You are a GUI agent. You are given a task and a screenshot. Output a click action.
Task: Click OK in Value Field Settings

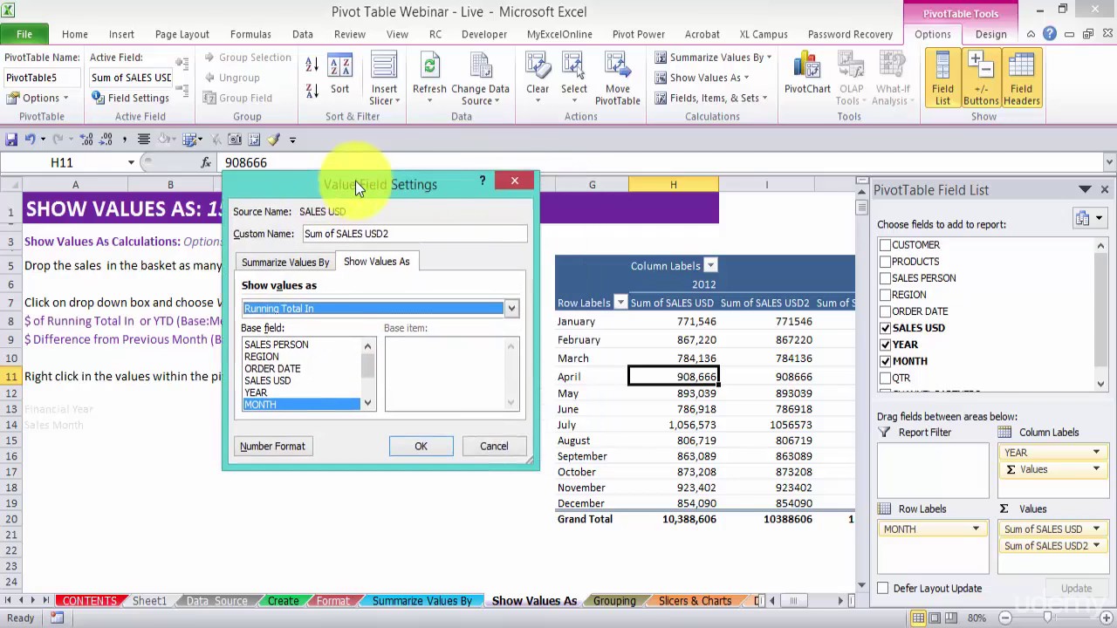pyautogui.click(x=421, y=446)
